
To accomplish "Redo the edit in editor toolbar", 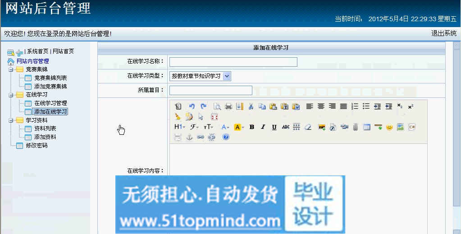I will [203, 106].
